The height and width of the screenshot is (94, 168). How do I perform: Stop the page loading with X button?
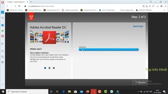[15, 6]
